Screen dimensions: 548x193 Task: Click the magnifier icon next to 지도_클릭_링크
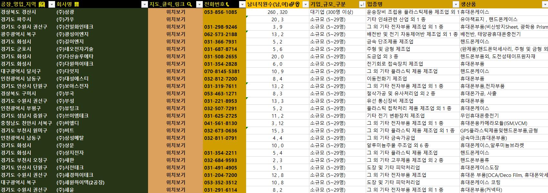190,4
